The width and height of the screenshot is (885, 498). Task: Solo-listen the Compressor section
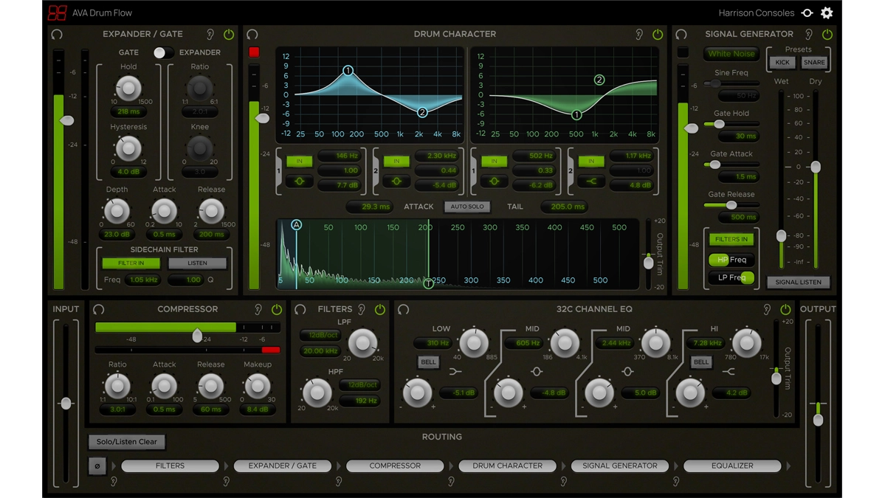(258, 310)
